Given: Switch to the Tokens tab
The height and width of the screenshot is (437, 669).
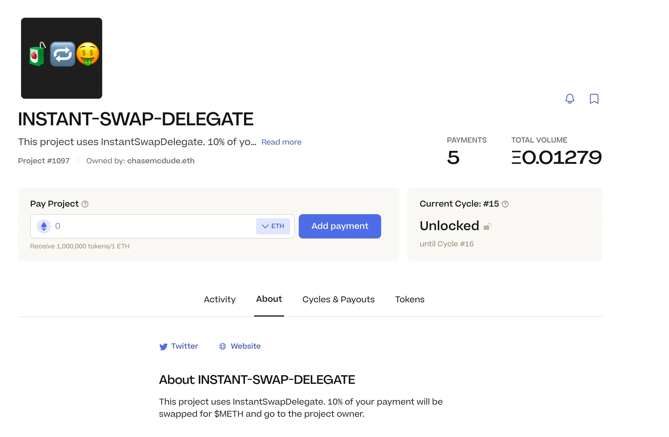Looking at the screenshot, I should point(410,299).
